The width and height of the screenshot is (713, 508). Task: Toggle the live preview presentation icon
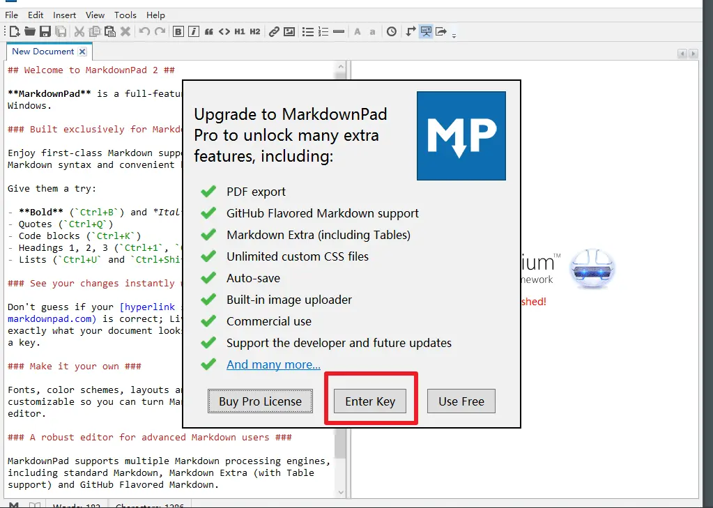[426, 31]
